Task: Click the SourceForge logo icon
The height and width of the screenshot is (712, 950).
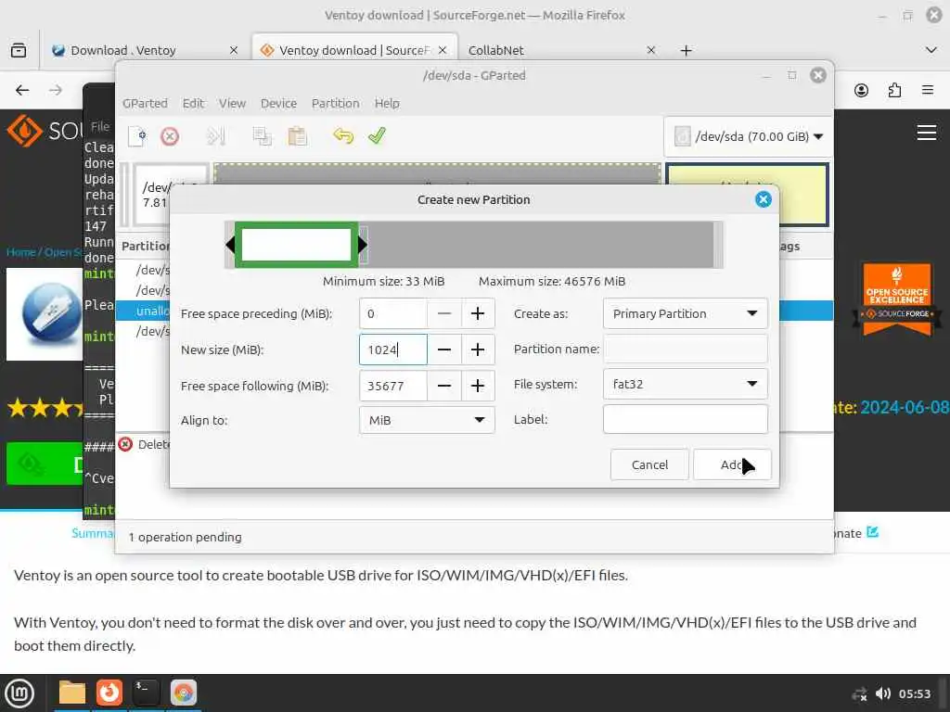Action: (x=24, y=131)
